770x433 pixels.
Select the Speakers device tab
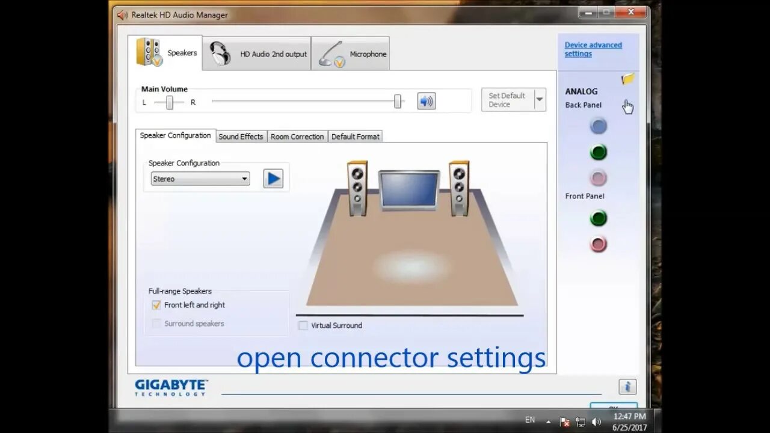click(x=165, y=53)
